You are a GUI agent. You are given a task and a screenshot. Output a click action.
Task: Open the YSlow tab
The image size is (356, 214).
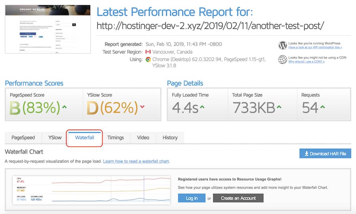pos(55,138)
